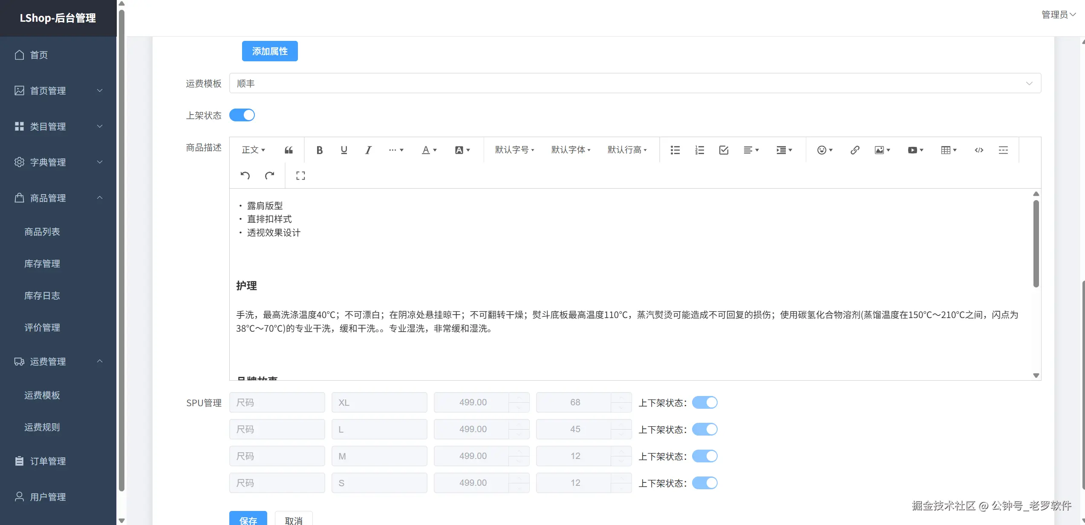Expand the 管理员 user menu
This screenshot has width=1085, height=525.
pyautogui.click(x=1059, y=14)
